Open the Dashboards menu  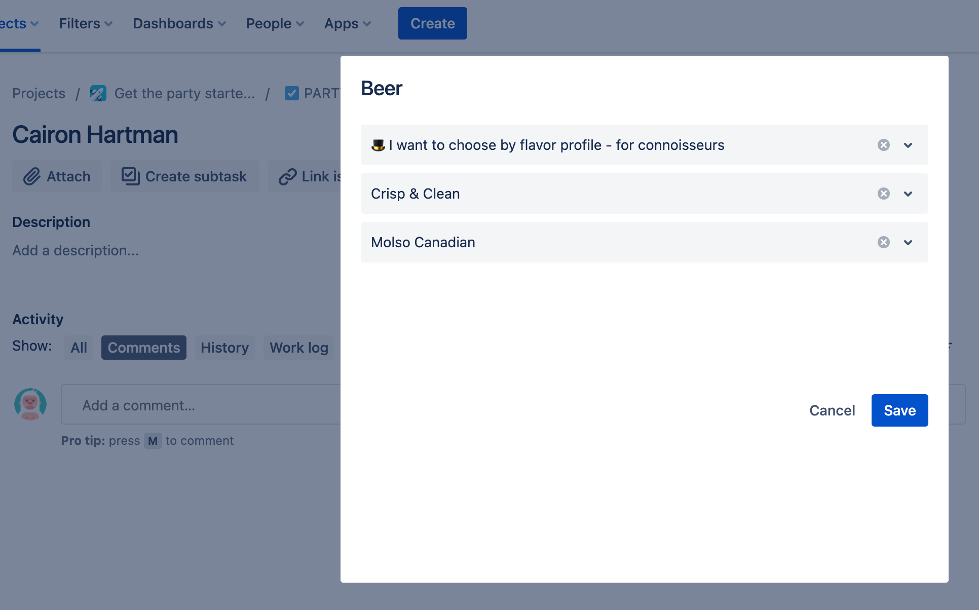[x=179, y=23]
